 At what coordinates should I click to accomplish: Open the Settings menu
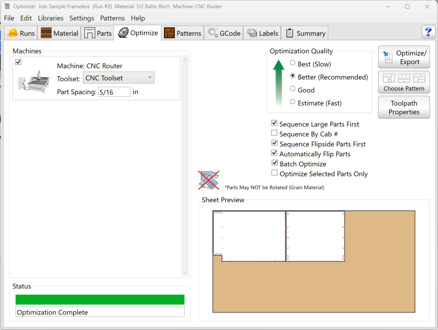point(82,18)
